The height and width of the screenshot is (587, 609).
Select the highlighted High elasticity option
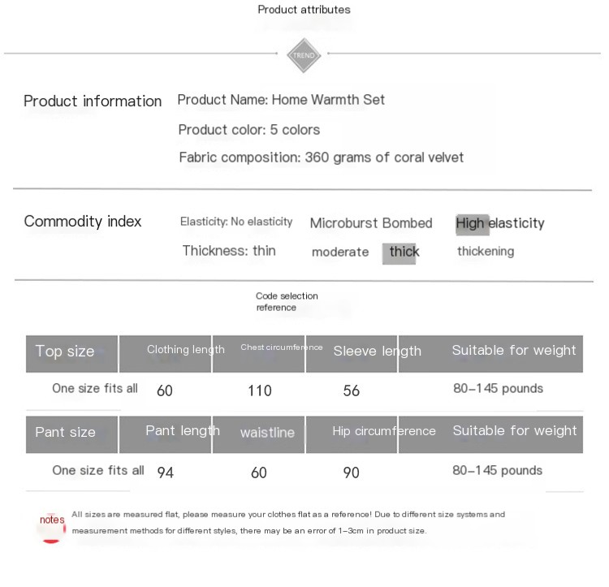pos(500,223)
